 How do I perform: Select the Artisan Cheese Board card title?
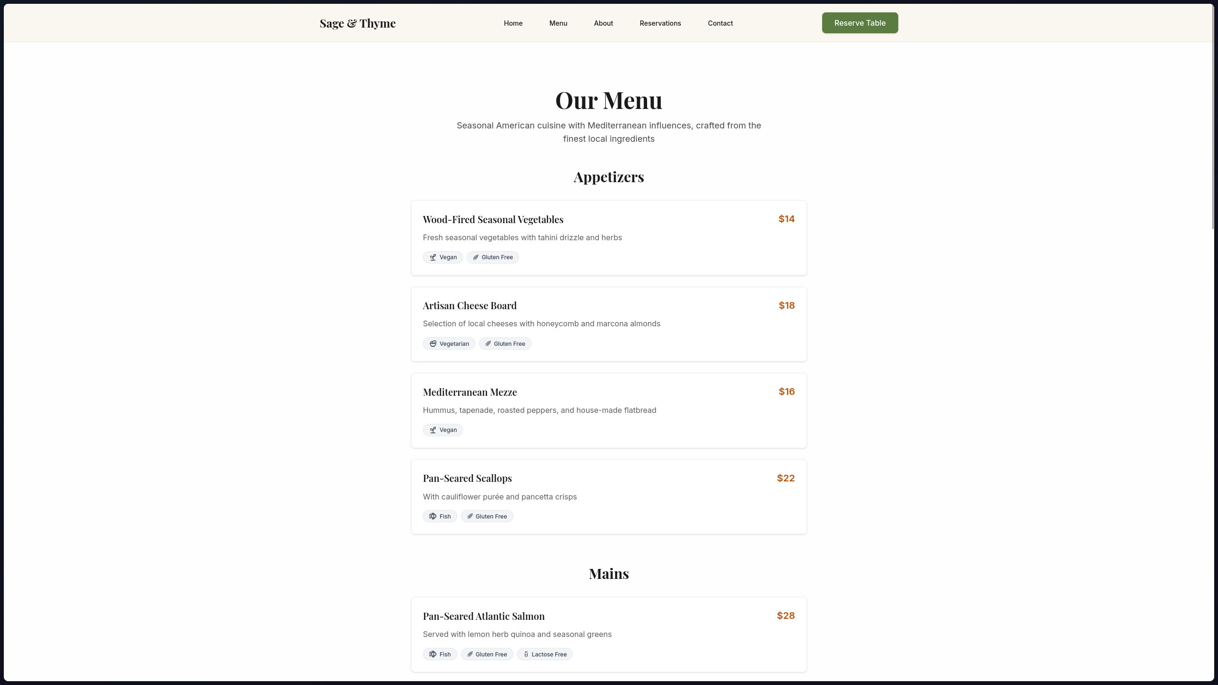pyautogui.click(x=469, y=305)
